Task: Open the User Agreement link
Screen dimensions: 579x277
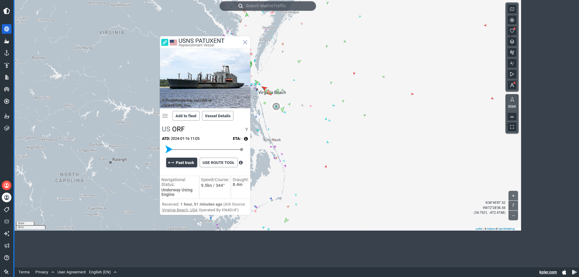Action: point(71,272)
